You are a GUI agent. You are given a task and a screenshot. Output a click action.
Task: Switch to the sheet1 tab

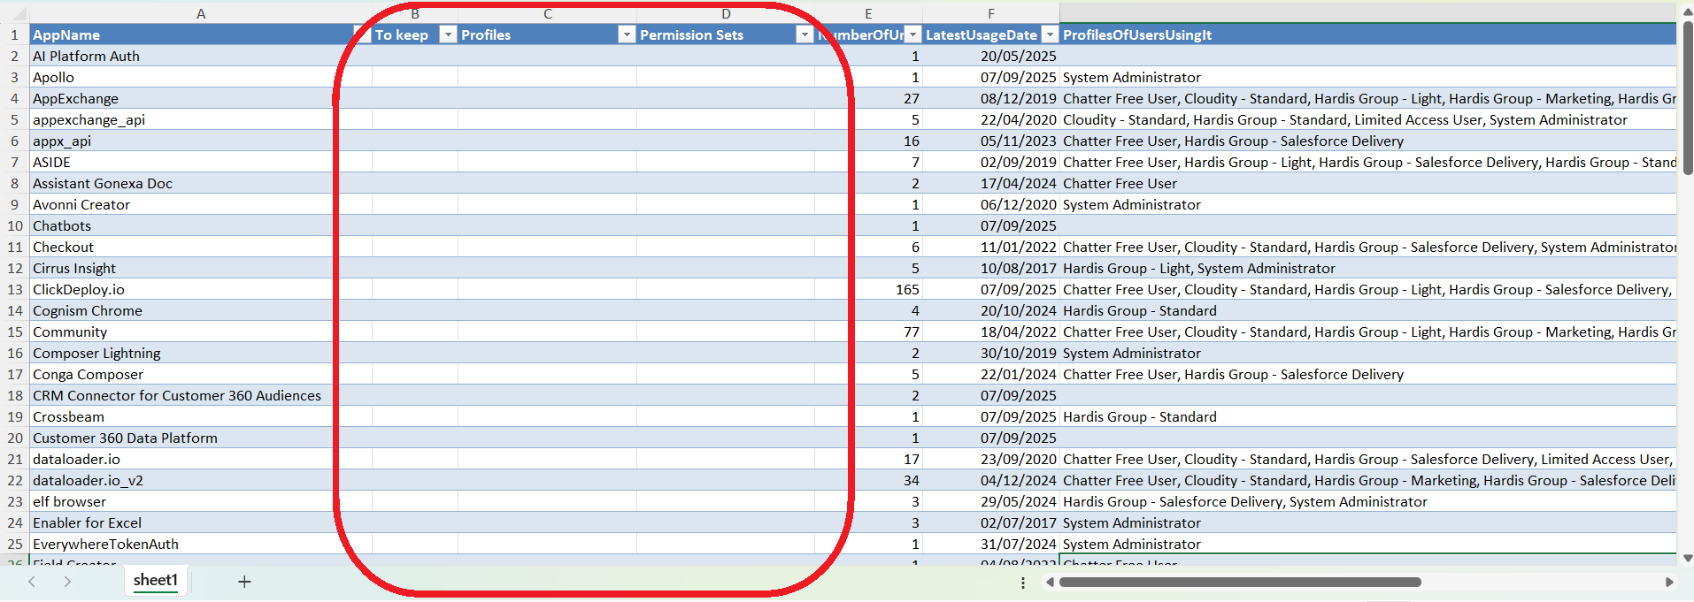pos(156,581)
